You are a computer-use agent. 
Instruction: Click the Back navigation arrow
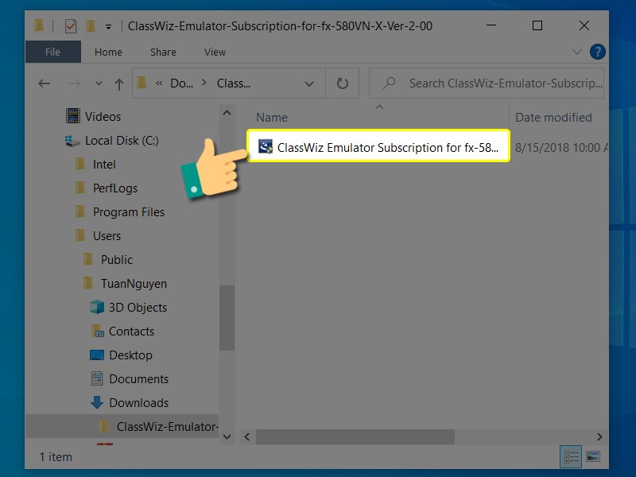click(x=45, y=83)
